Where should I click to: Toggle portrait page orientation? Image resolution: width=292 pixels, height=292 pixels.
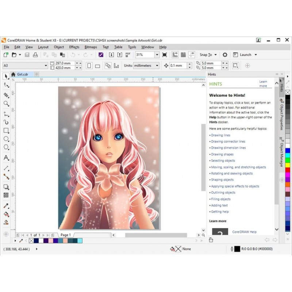tap(89, 66)
